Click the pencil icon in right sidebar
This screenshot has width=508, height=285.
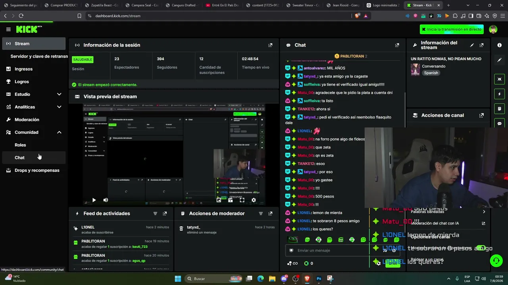click(x=499, y=60)
